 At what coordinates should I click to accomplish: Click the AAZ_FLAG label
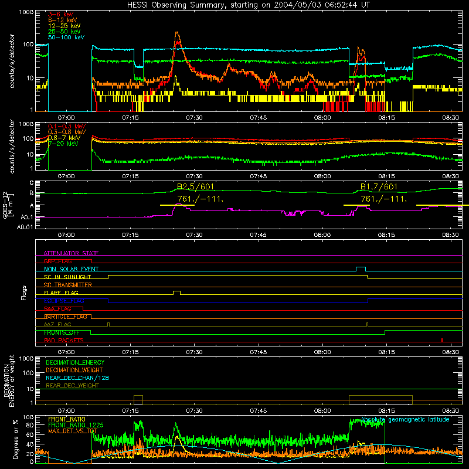[57, 324]
